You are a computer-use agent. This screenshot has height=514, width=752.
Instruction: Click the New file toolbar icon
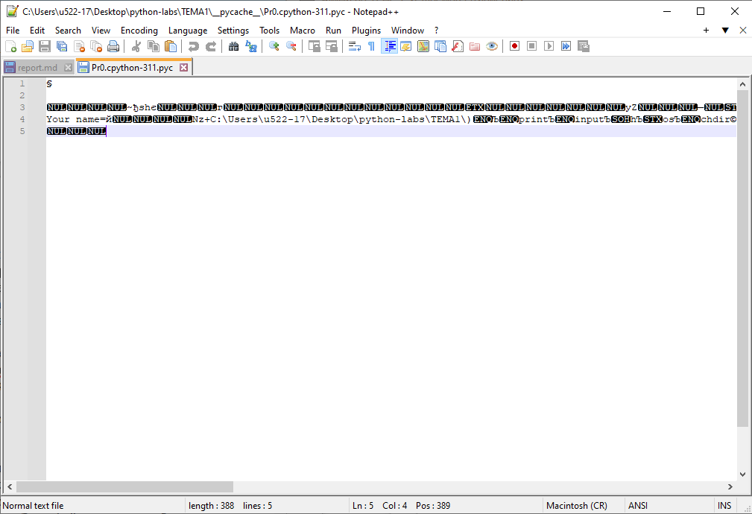10,46
